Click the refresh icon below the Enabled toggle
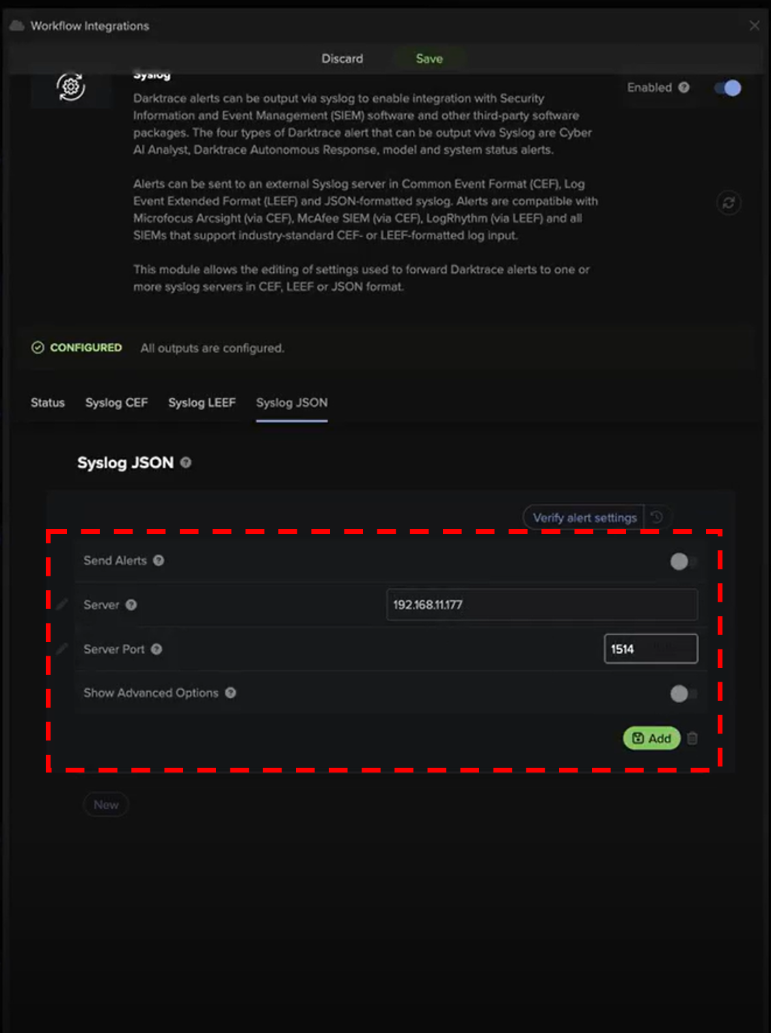 click(x=729, y=203)
